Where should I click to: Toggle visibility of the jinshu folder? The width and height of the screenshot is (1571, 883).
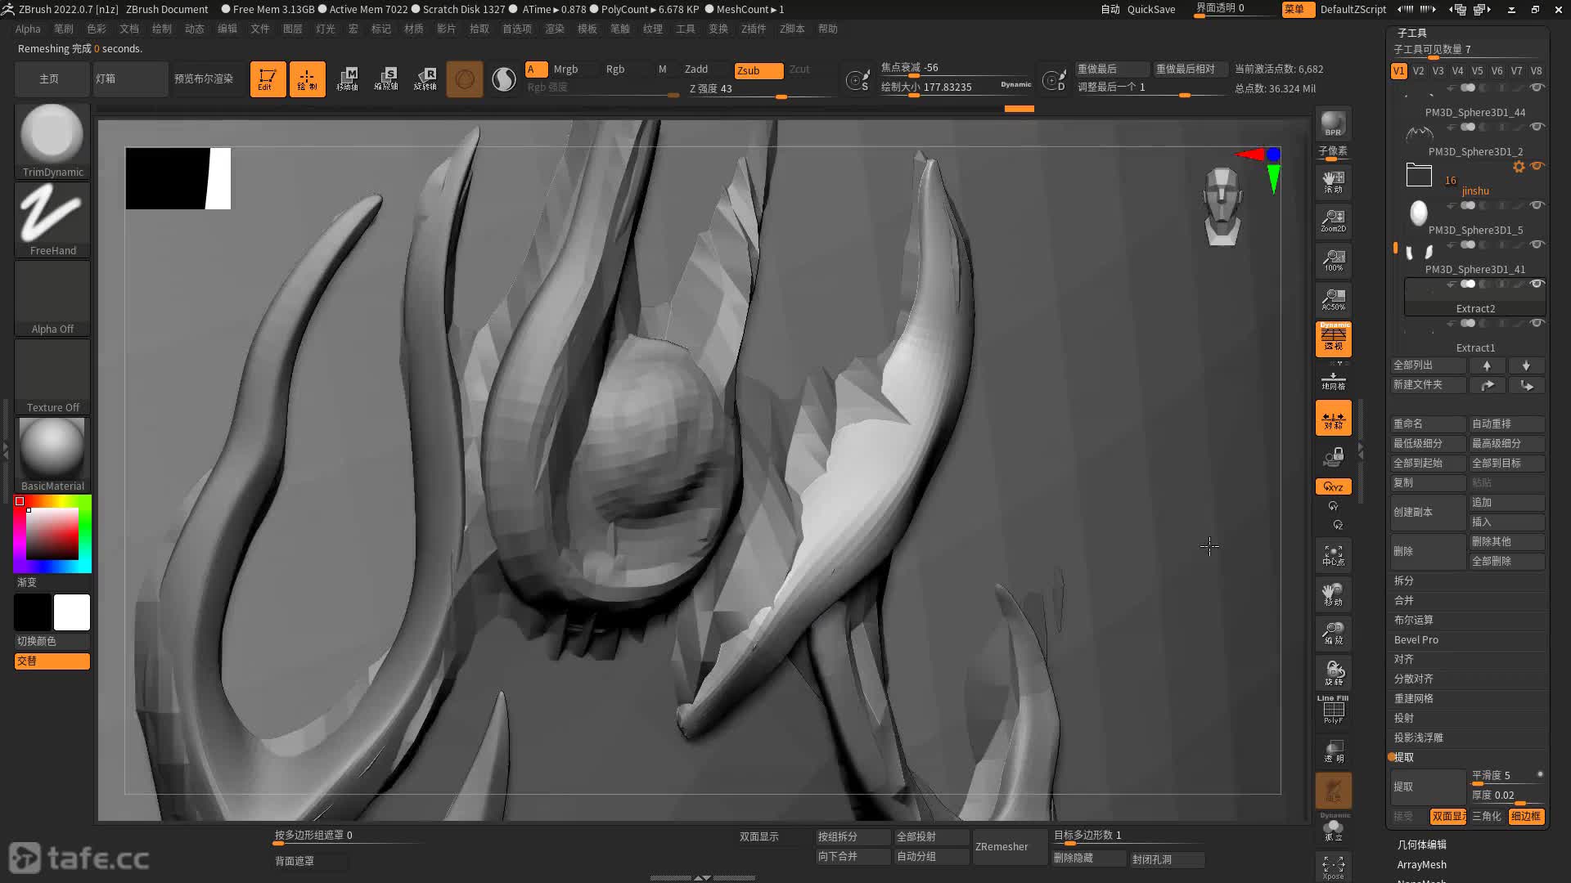(x=1537, y=167)
